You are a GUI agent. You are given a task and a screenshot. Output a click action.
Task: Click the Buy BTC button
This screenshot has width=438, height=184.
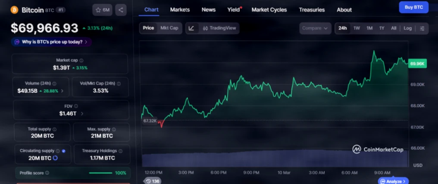tap(414, 7)
